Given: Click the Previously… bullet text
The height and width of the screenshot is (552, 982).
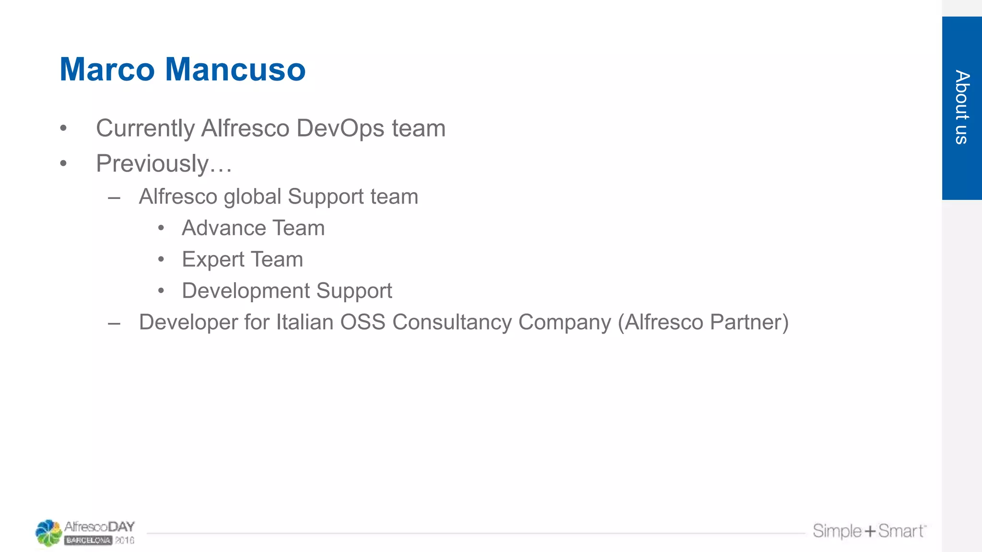Looking at the screenshot, I should 164,163.
